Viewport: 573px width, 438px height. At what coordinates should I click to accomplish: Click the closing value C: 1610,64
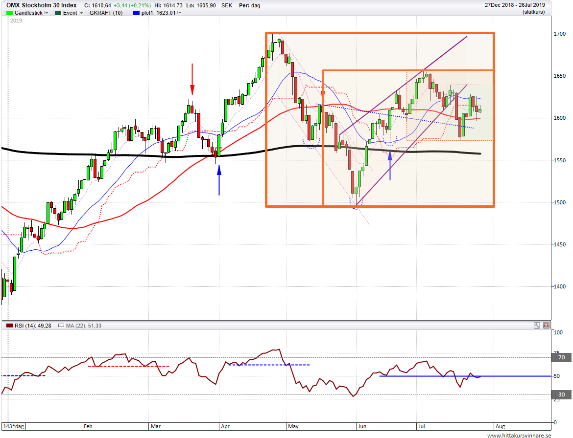coord(97,5)
